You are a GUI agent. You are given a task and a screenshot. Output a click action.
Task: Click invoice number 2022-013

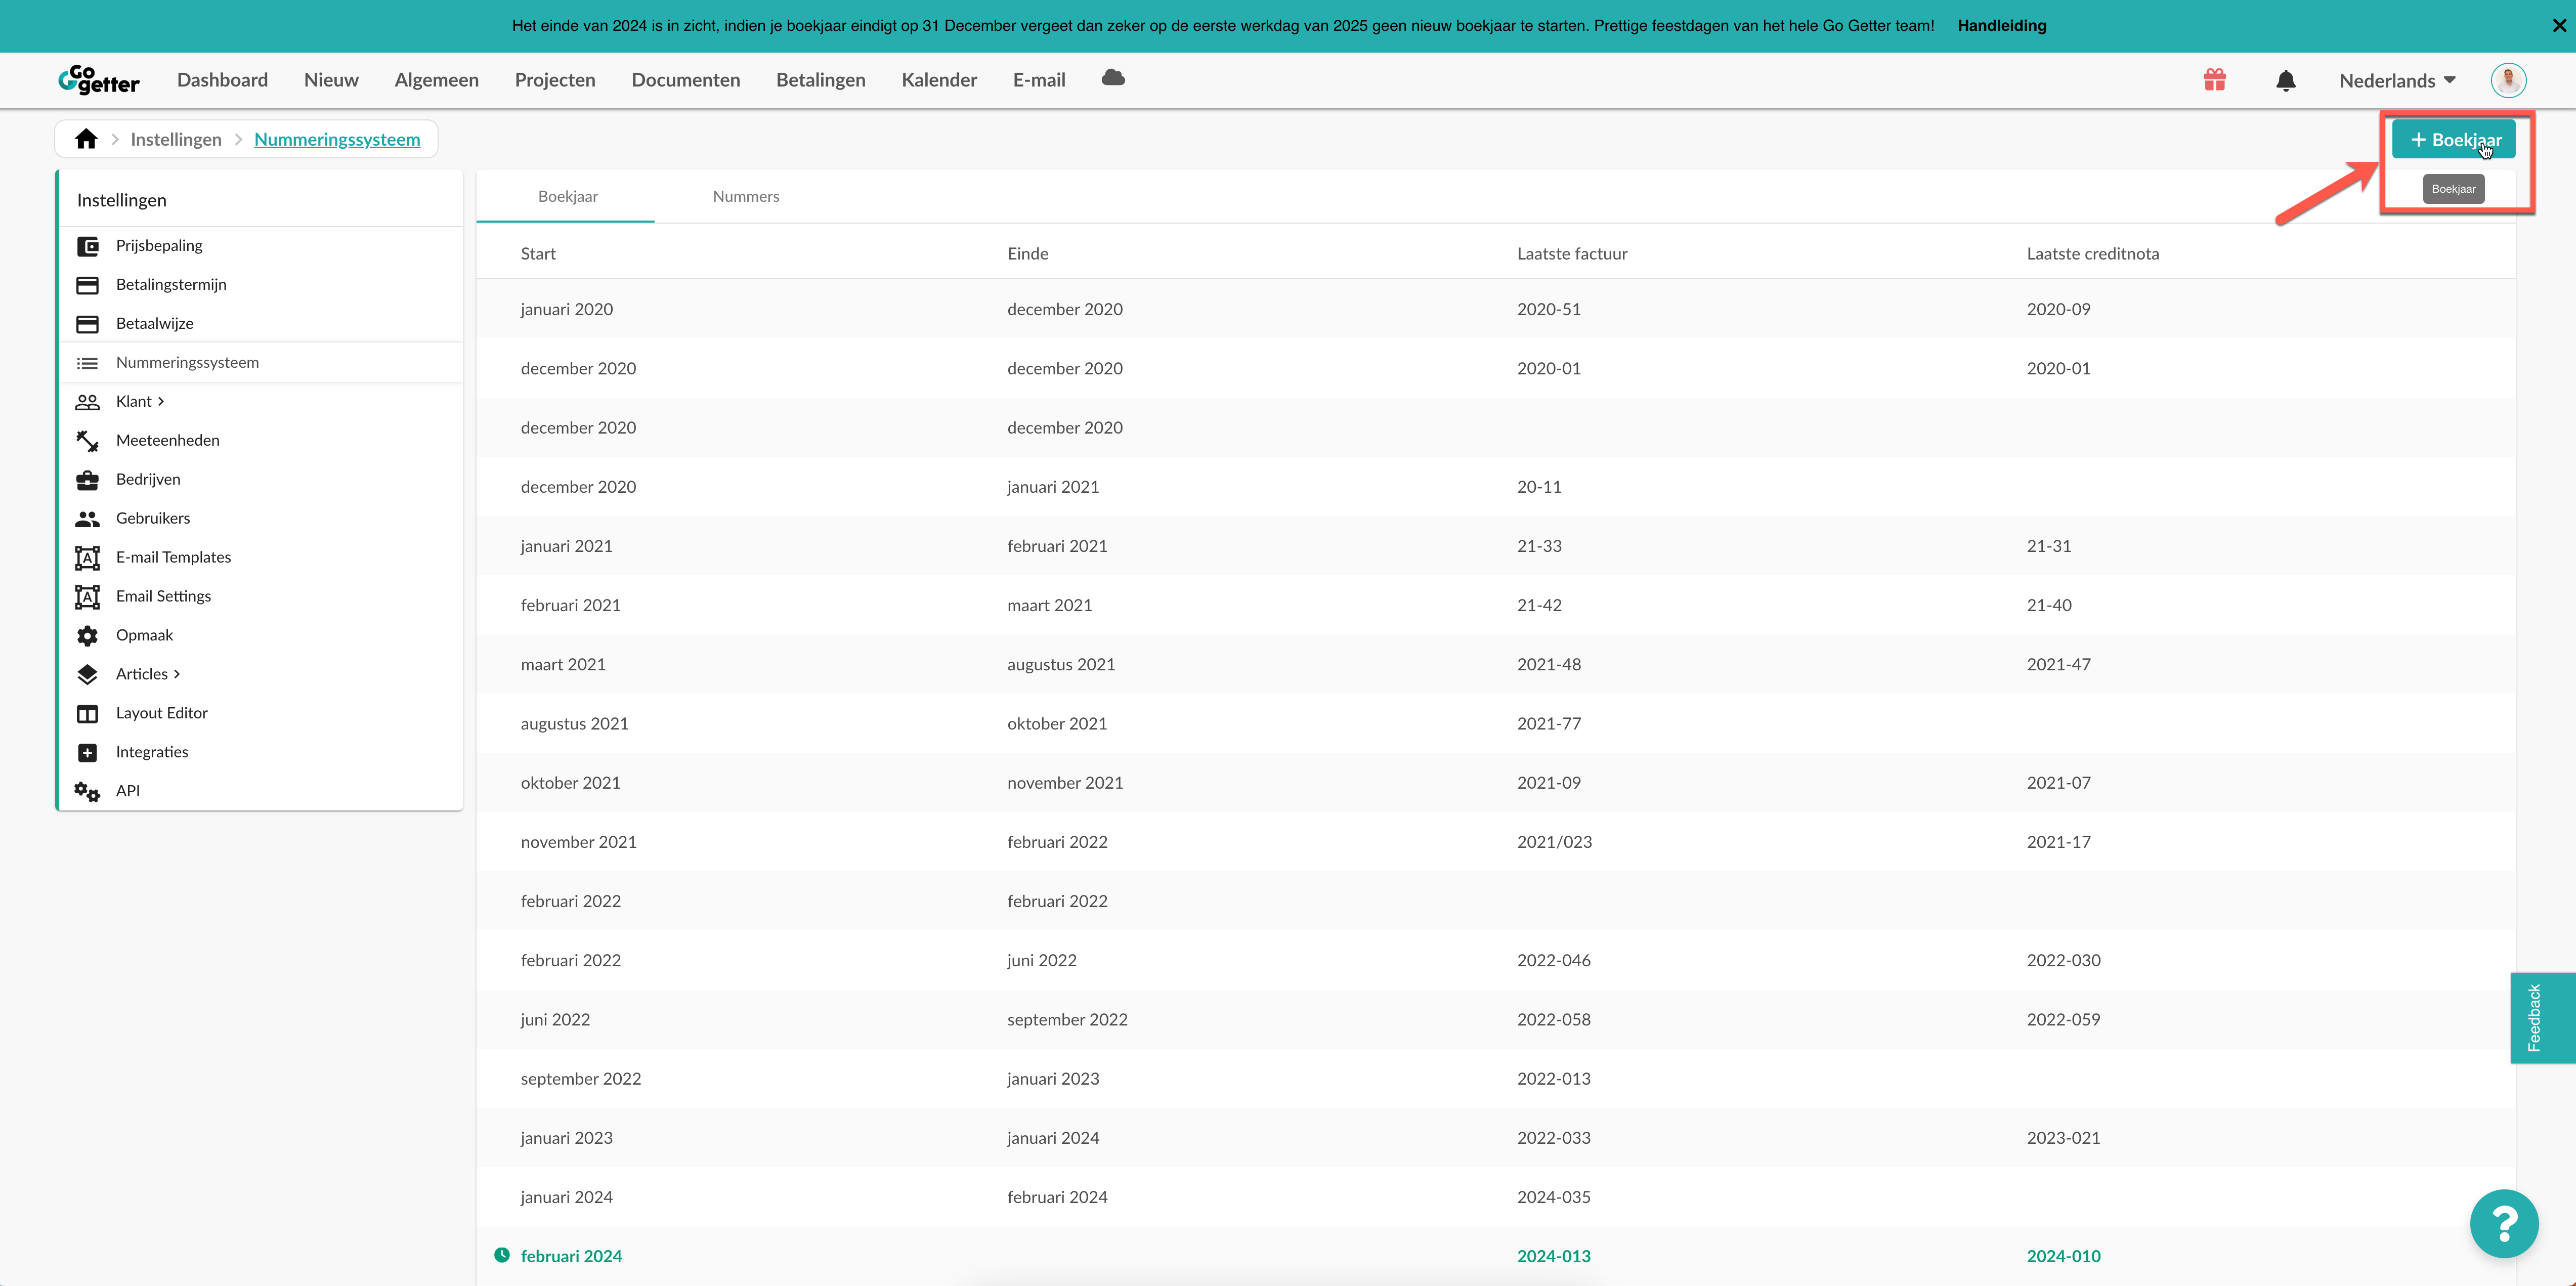pyautogui.click(x=1554, y=1079)
